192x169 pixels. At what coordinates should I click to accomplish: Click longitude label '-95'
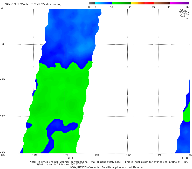click(x=159, y=155)
